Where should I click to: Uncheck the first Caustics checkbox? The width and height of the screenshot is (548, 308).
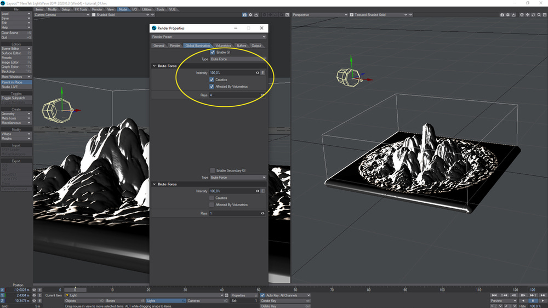(x=212, y=79)
